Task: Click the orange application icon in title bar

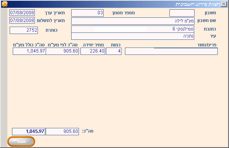Action: (x=5, y=4)
